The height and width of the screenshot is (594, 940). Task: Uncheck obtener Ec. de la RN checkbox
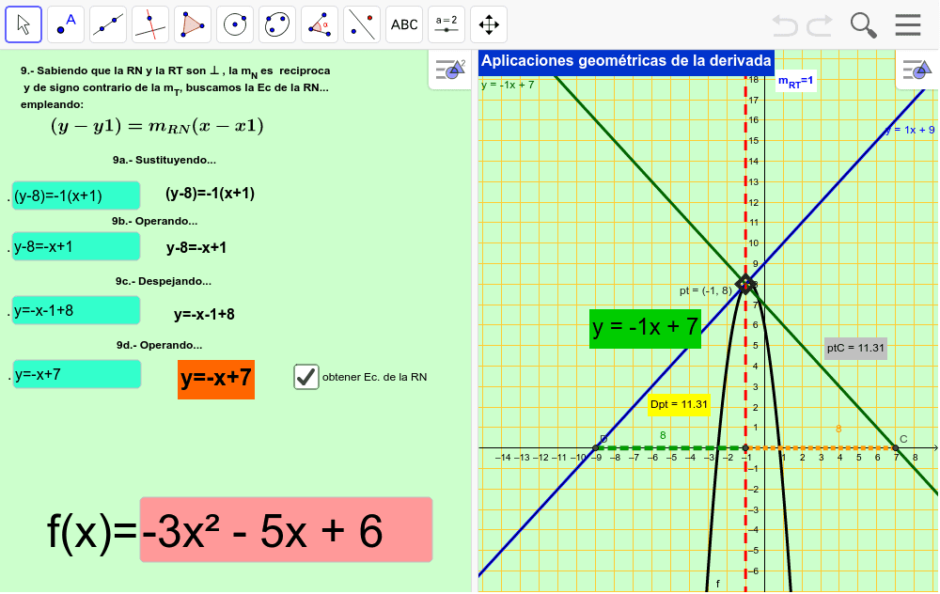[x=306, y=377]
